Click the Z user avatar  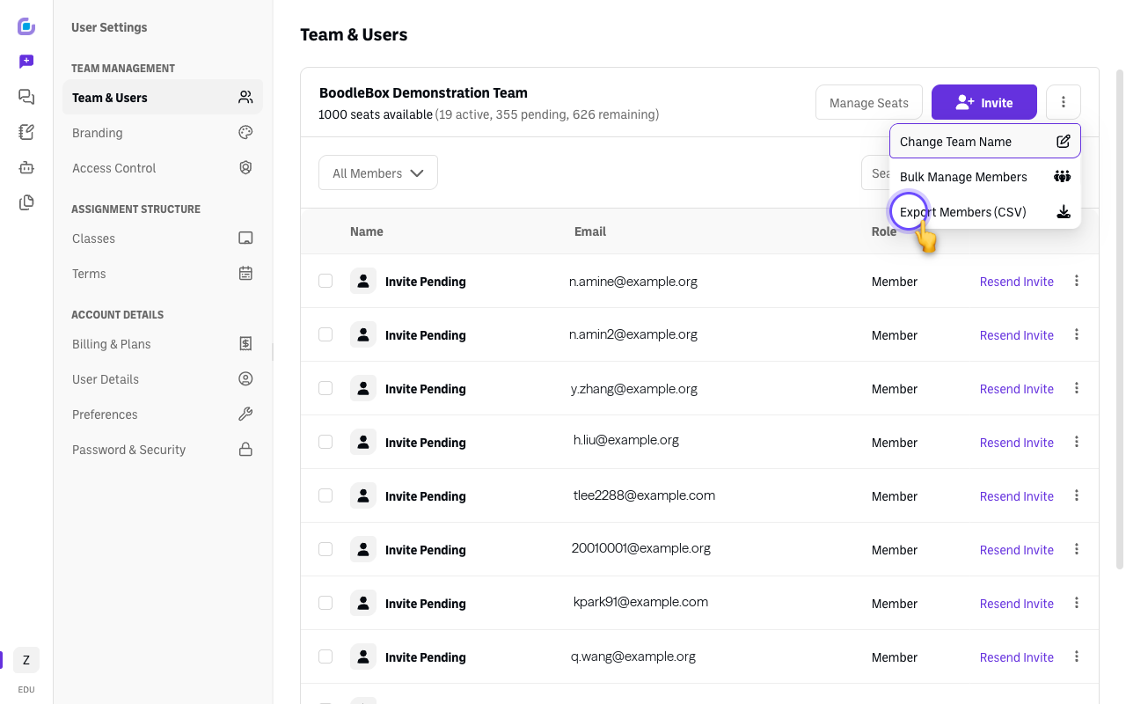tap(26, 660)
